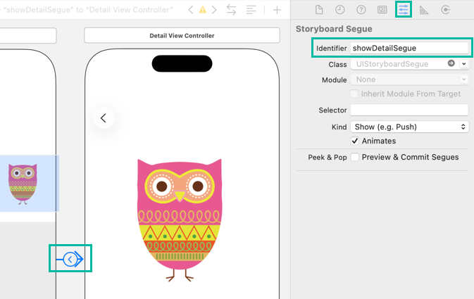
Task: Click the Identifier field with showDetailSegue
Action: pyautogui.click(x=409, y=48)
